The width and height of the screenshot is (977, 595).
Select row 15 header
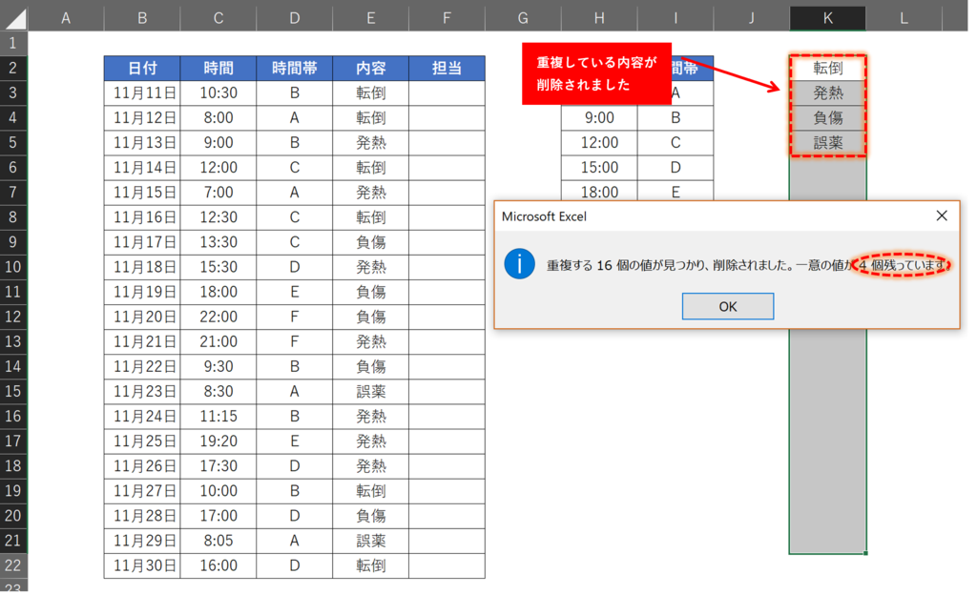click(13, 392)
